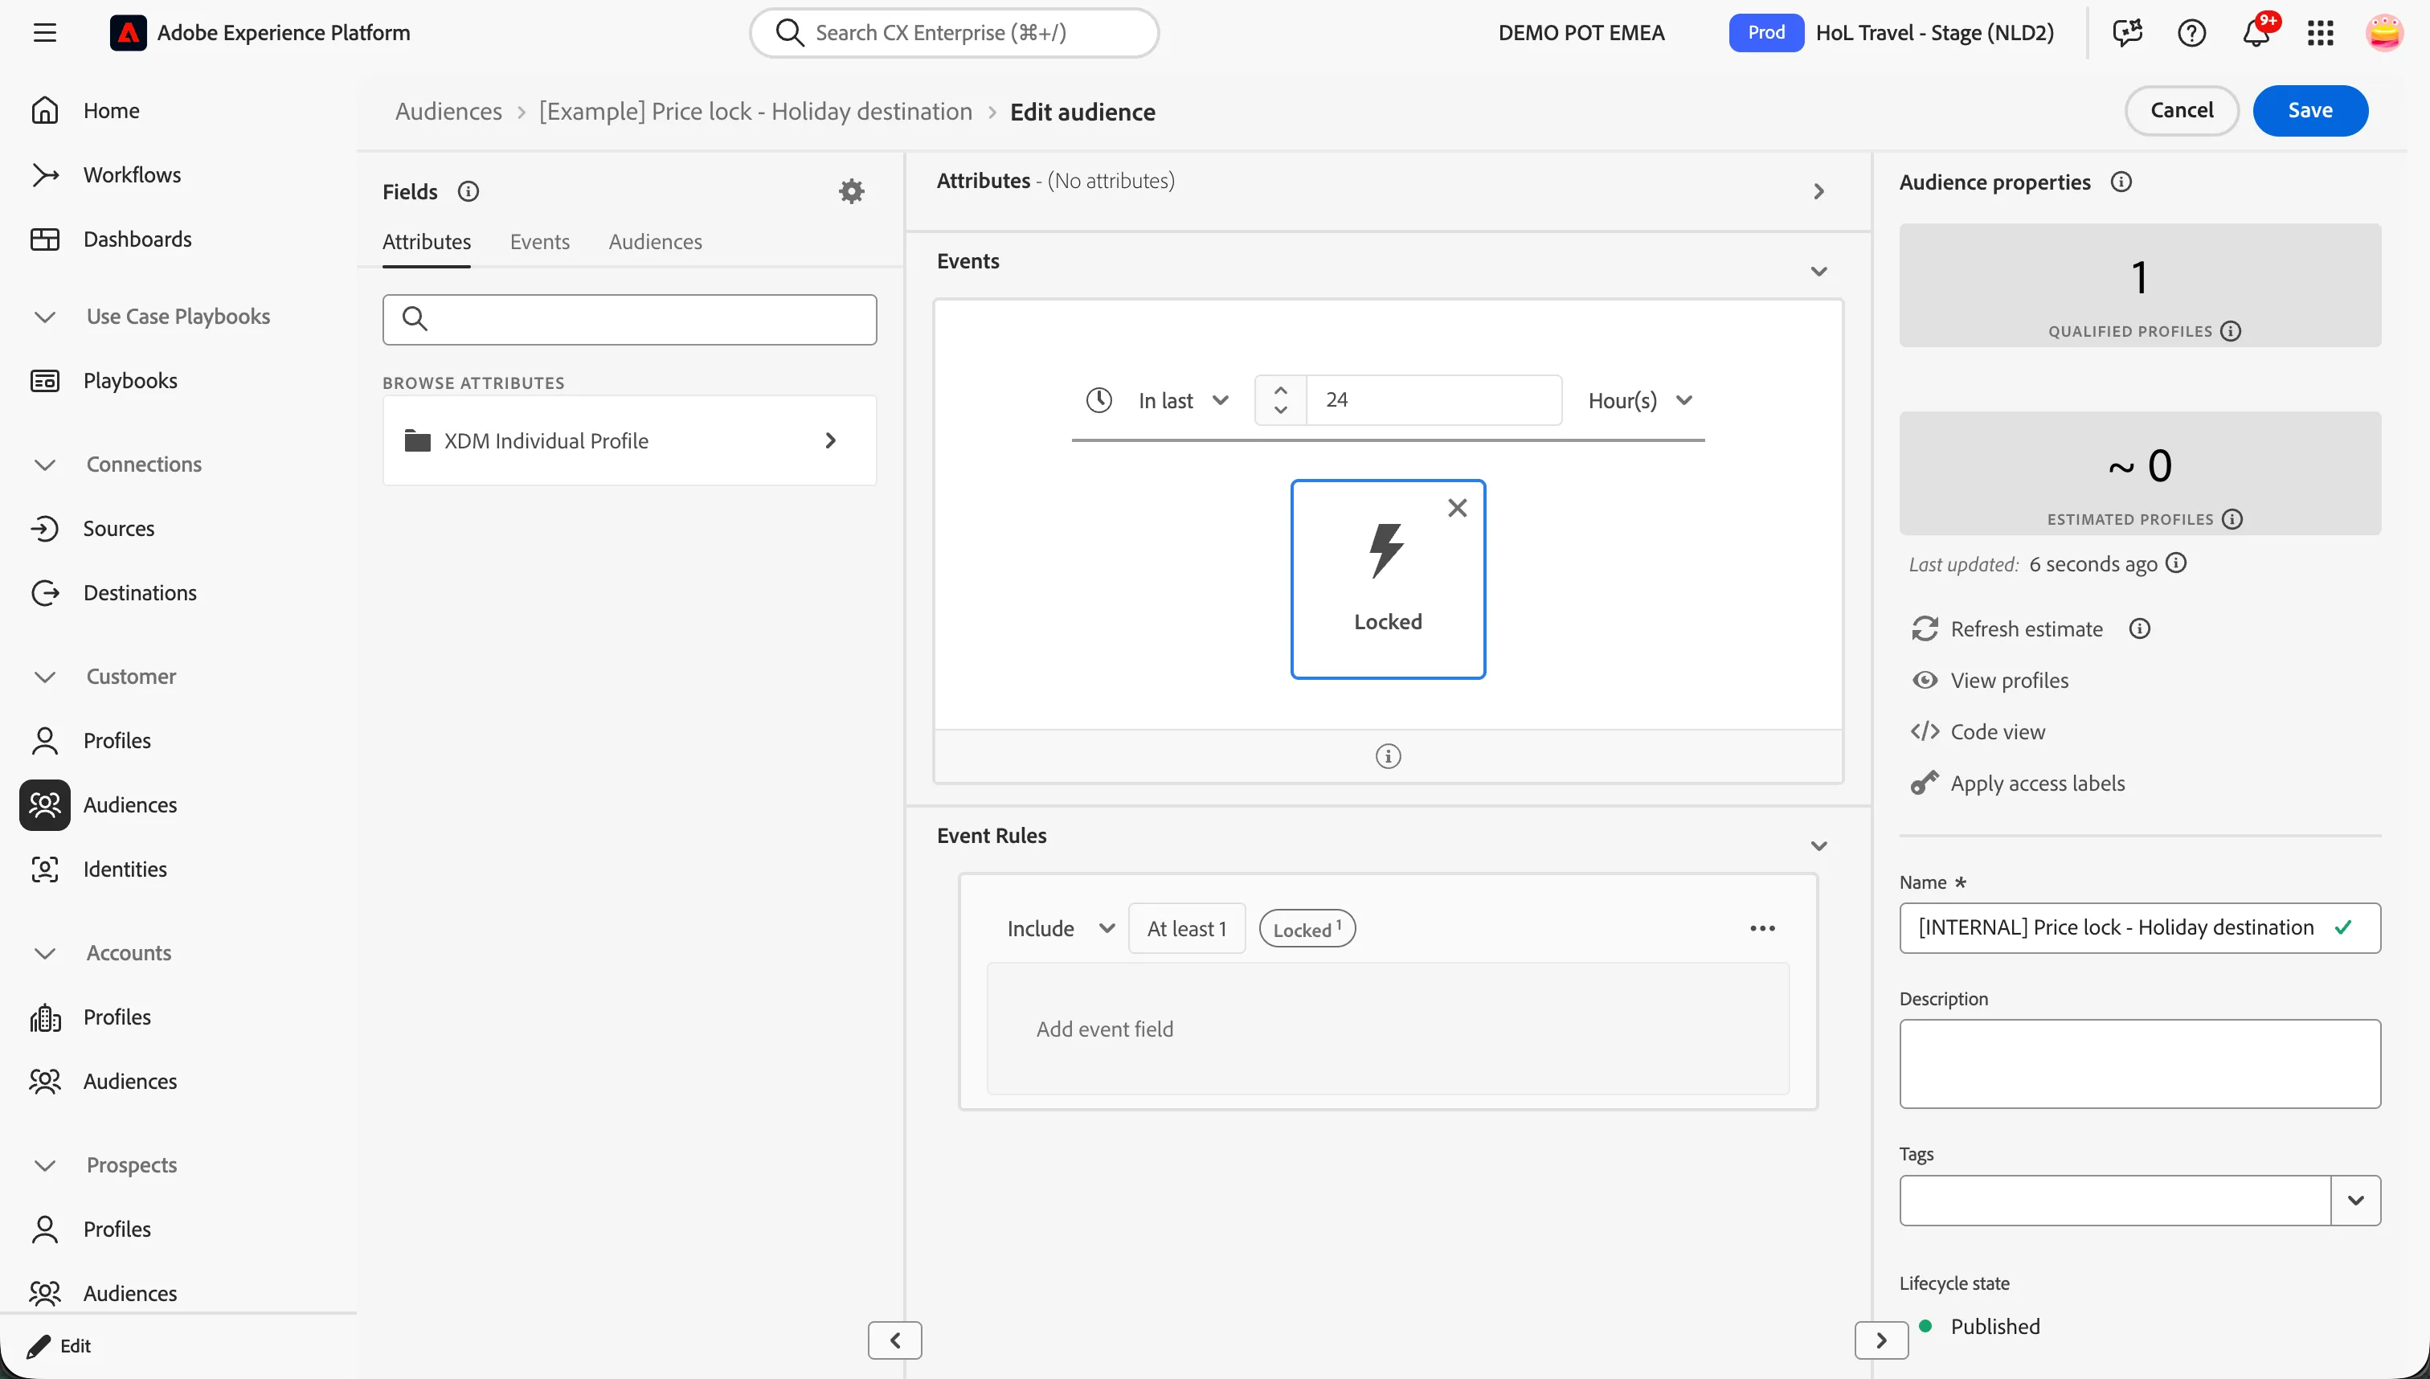Open the feedback chat icon
Image resolution: width=2430 pixels, height=1379 pixels.
(2127, 33)
